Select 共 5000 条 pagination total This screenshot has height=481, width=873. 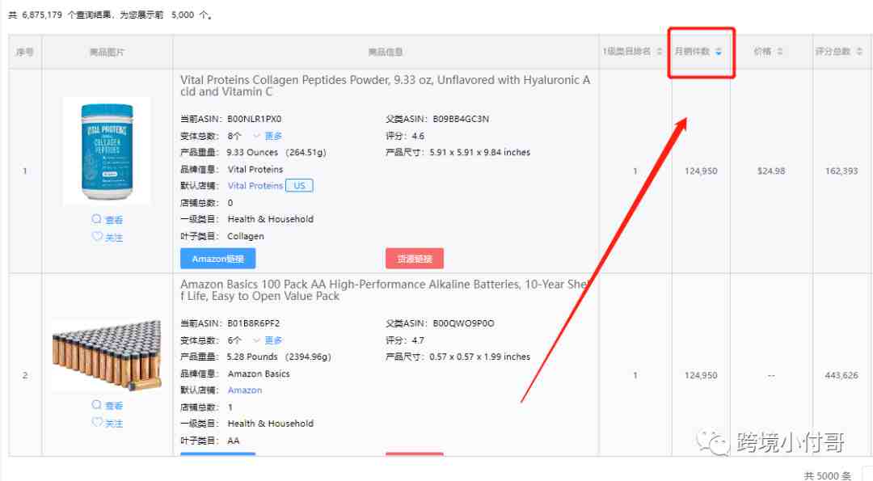click(x=828, y=475)
